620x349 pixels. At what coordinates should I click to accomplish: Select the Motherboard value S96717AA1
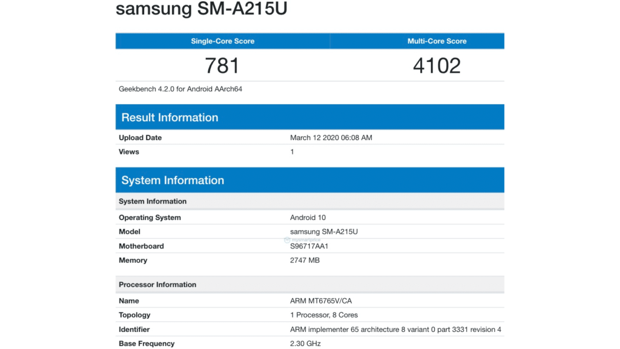coord(309,246)
